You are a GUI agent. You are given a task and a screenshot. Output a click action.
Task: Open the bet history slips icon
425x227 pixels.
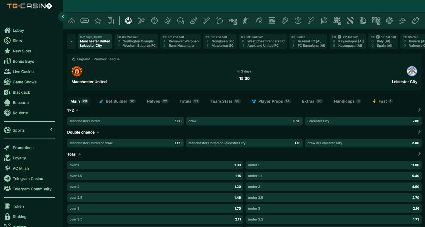pyautogui.click(x=111, y=21)
